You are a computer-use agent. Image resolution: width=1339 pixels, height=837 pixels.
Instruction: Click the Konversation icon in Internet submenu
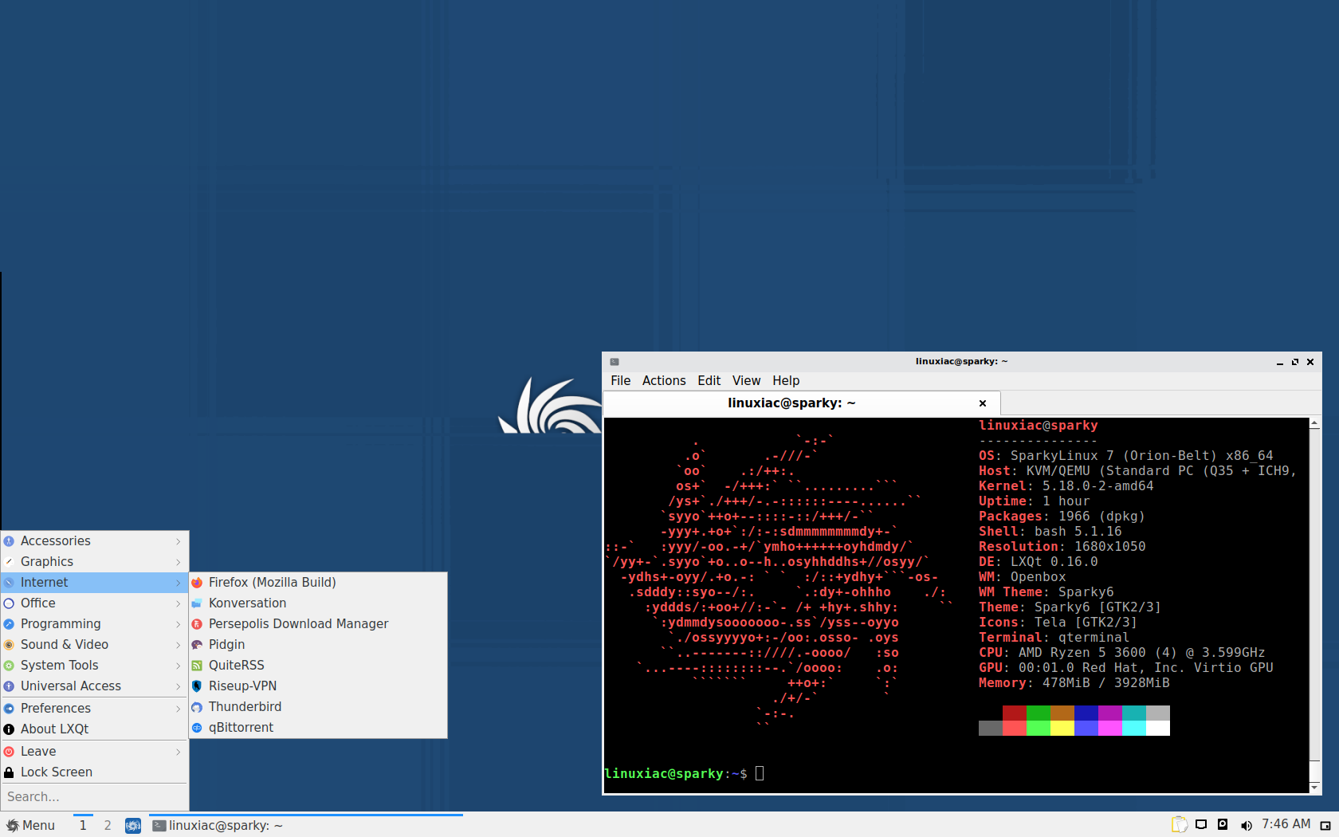[x=197, y=603]
